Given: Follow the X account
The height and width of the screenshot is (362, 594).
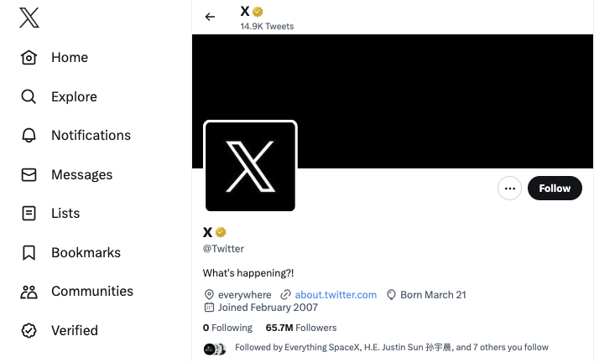Looking at the screenshot, I should coord(555,189).
